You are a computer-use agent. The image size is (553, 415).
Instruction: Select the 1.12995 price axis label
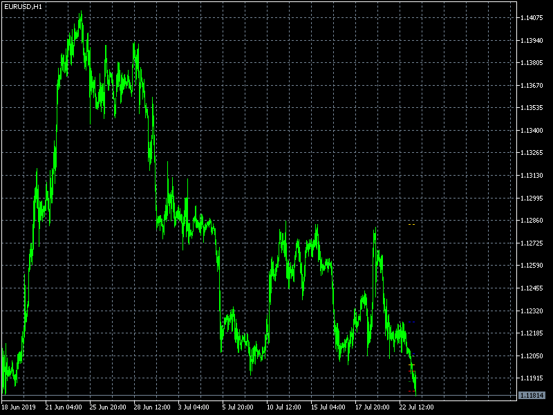pyautogui.click(x=532, y=199)
